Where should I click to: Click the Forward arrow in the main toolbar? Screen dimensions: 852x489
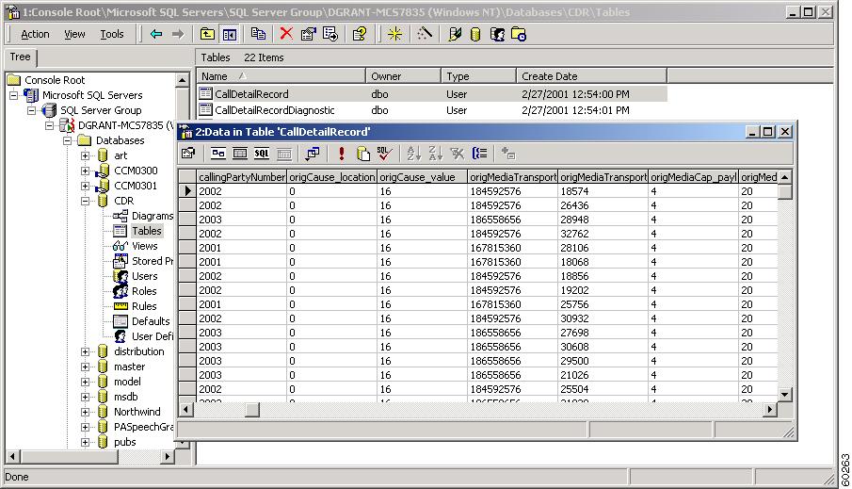[x=178, y=34]
